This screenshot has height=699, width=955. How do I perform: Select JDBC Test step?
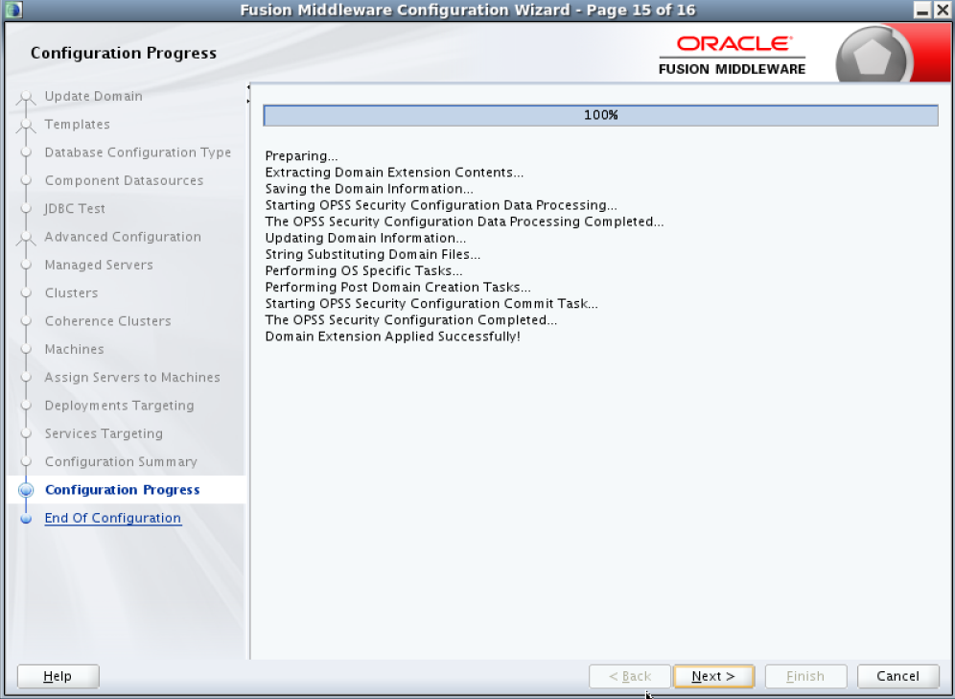click(74, 208)
